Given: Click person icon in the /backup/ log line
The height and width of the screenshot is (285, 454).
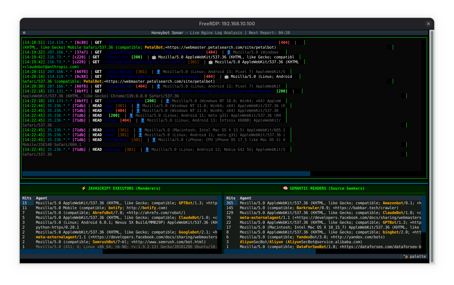Looking at the screenshot, I should point(147,149).
